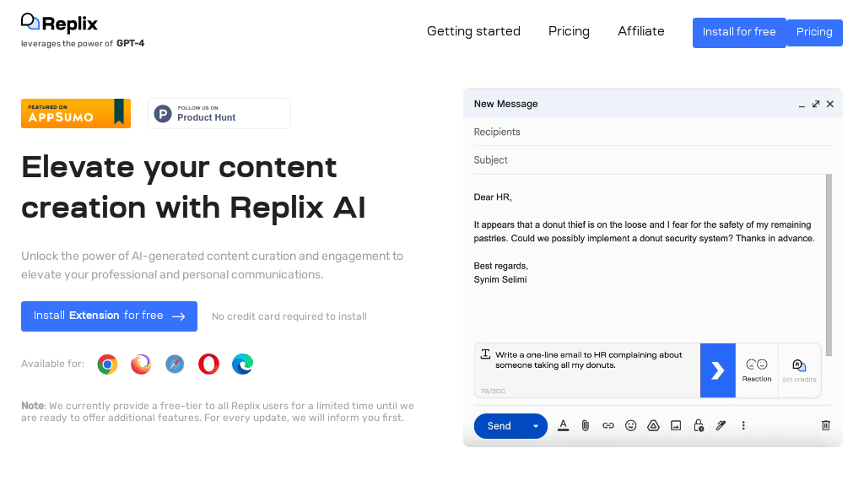Open the Send button dropdown arrow
Viewport: 864px width, 486px height.
click(x=535, y=425)
